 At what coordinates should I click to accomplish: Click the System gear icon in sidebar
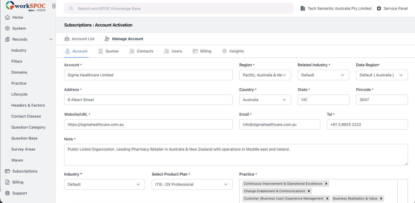point(7,28)
